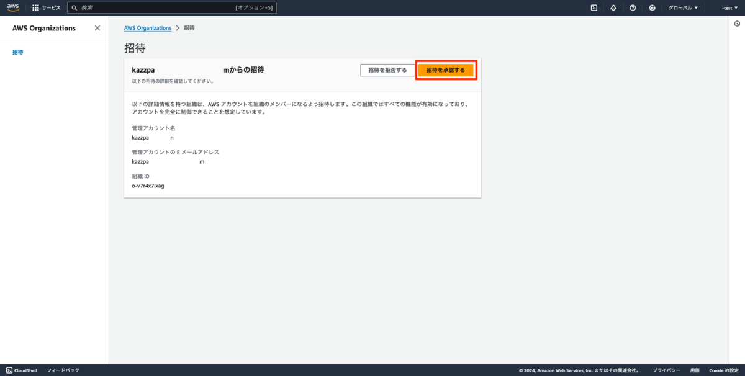Close the AWS Organizations side panel

[x=97, y=28]
